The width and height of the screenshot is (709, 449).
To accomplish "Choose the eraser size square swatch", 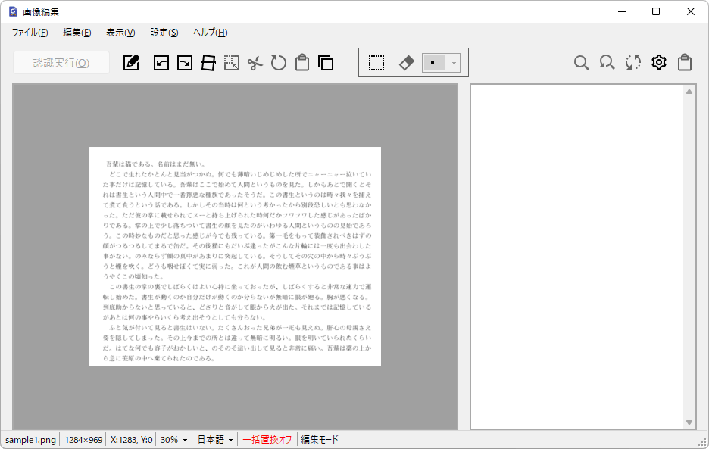I will [434, 63].
